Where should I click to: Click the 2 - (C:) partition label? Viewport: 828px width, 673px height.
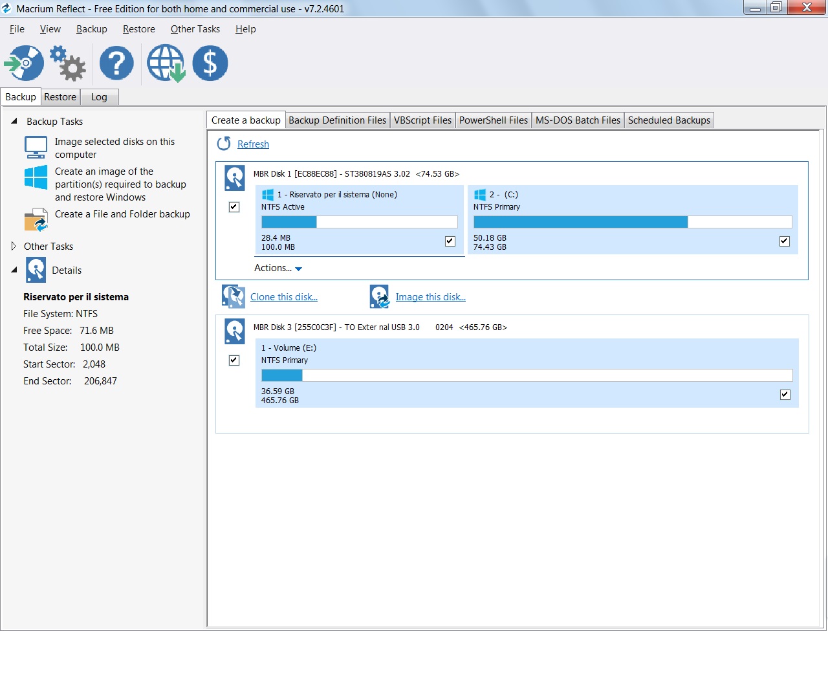click(504, 195)
